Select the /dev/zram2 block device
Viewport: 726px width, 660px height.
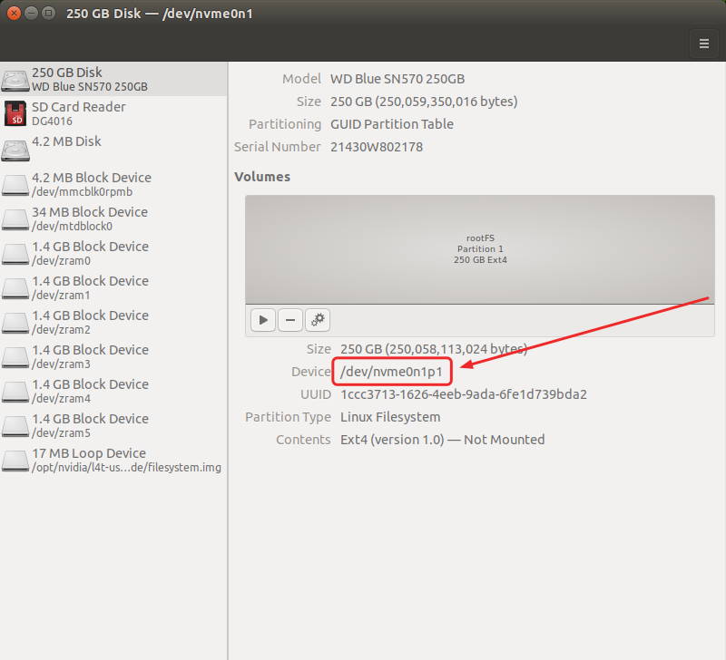pos(113,322)
